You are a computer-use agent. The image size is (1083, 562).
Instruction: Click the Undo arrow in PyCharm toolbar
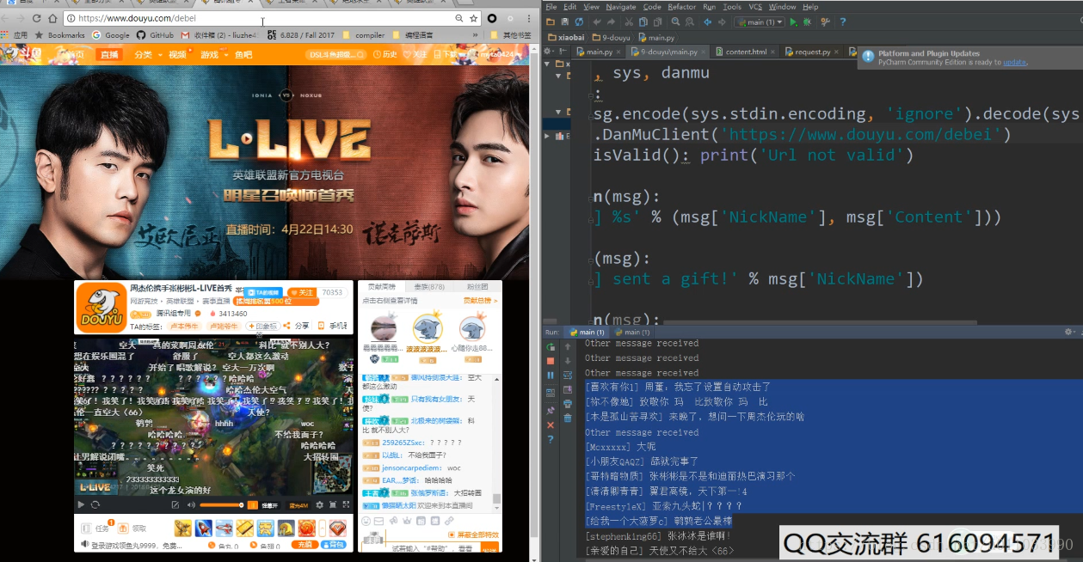tap(597, 22)
